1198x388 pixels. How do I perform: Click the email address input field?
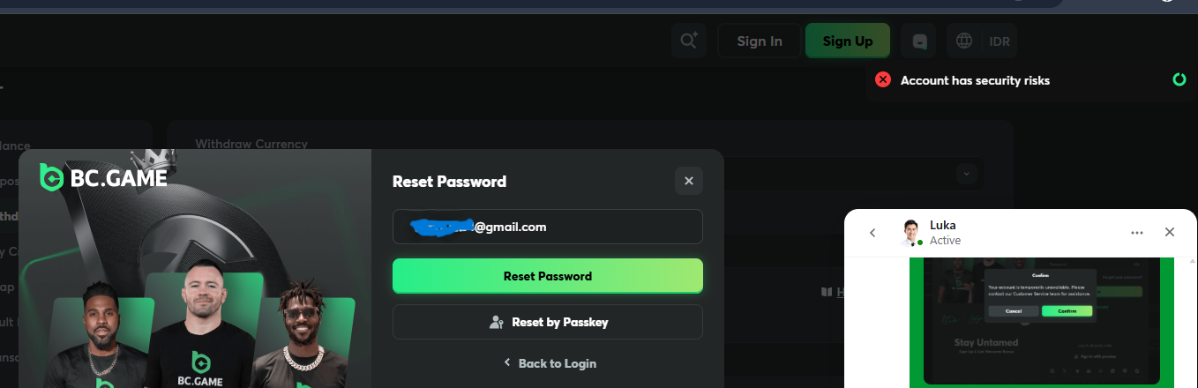tap(547, 227)
